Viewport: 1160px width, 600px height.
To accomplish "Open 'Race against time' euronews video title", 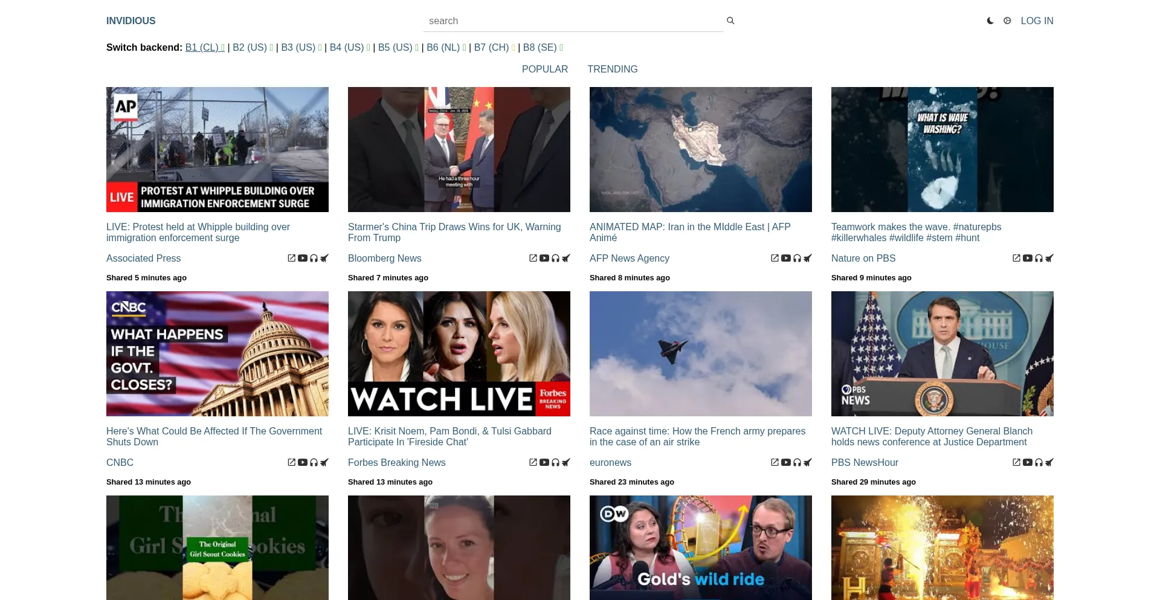I will (697, 436).
